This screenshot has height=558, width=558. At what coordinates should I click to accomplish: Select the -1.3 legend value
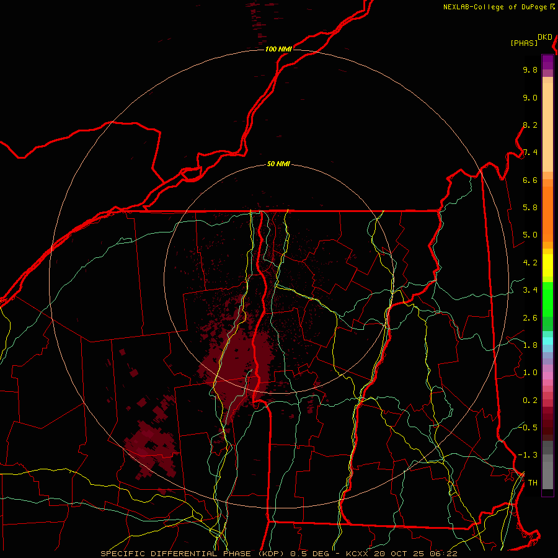[x=528, y=455]
